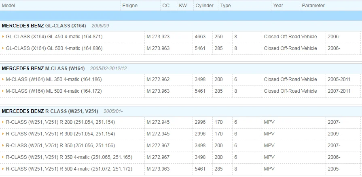Image resolution: width=362 pixels, height=177 pixels.
Task: Click Closed Off-Road Vehicle in ML 350 row
Action: (290, 79)
